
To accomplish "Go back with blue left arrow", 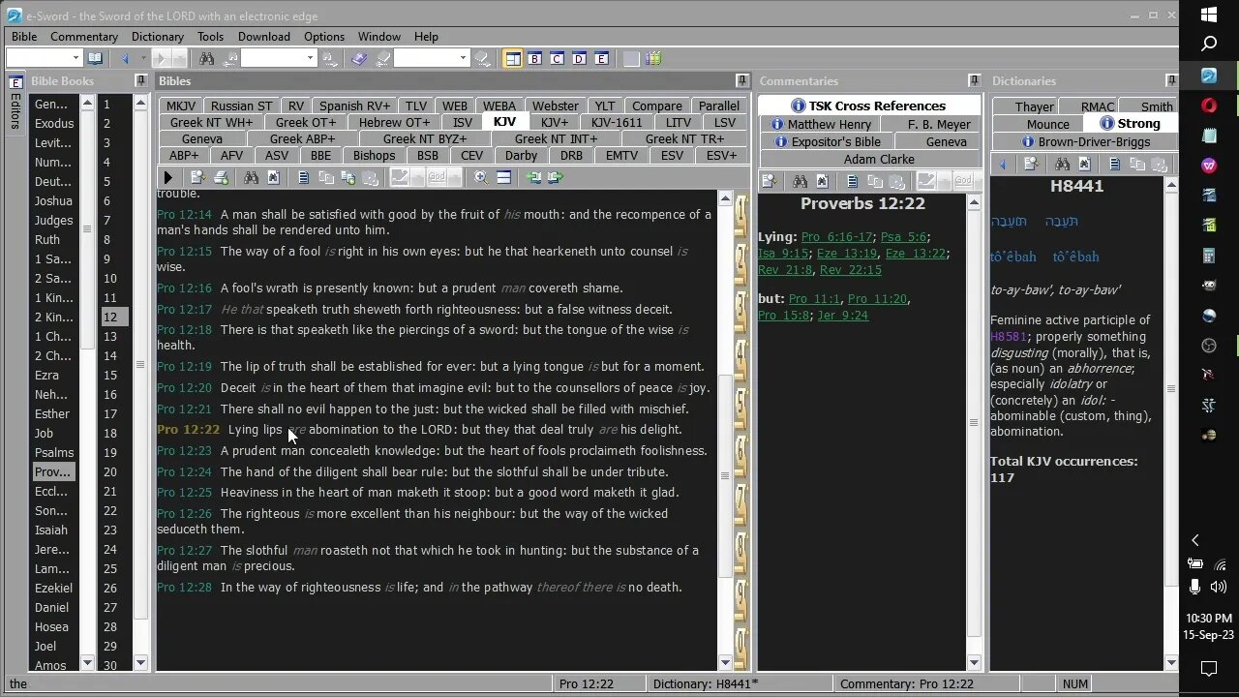I will tap(125, 58).
